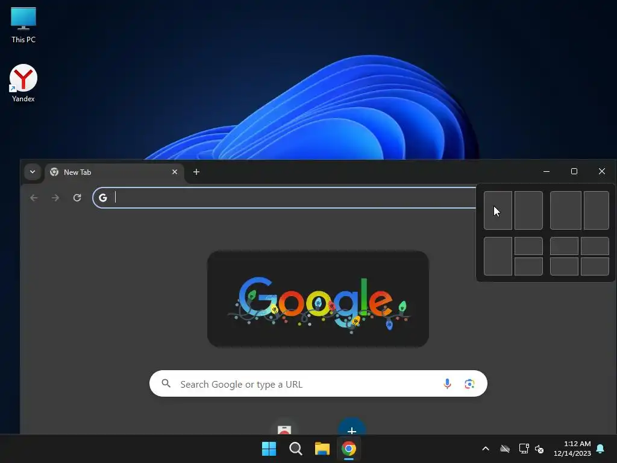The width and height of the screenshot is (617, 463).
Task: Click the Search Google or type a URL box
Action: pyautogui.click(x=318, y=383)
